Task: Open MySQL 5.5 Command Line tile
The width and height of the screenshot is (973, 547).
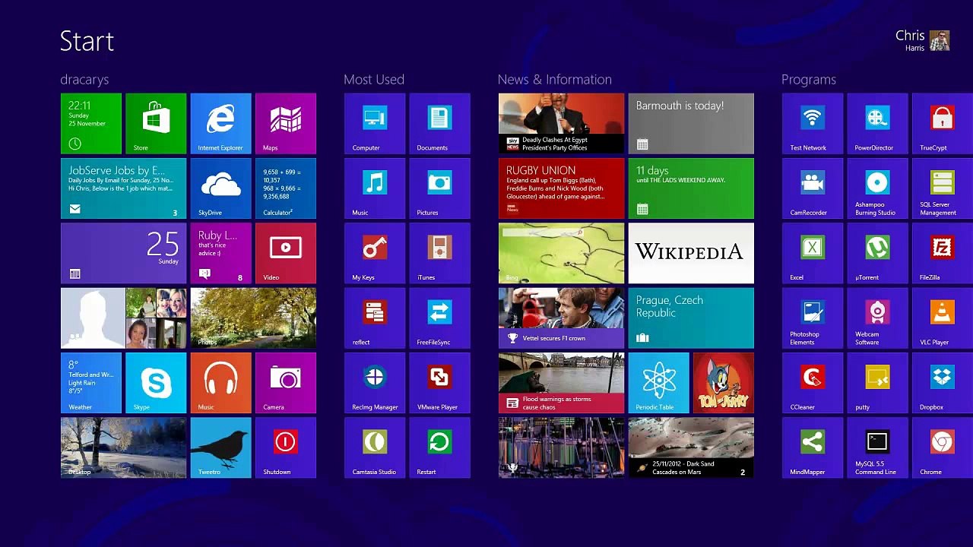Action: (x=877, y=447)
